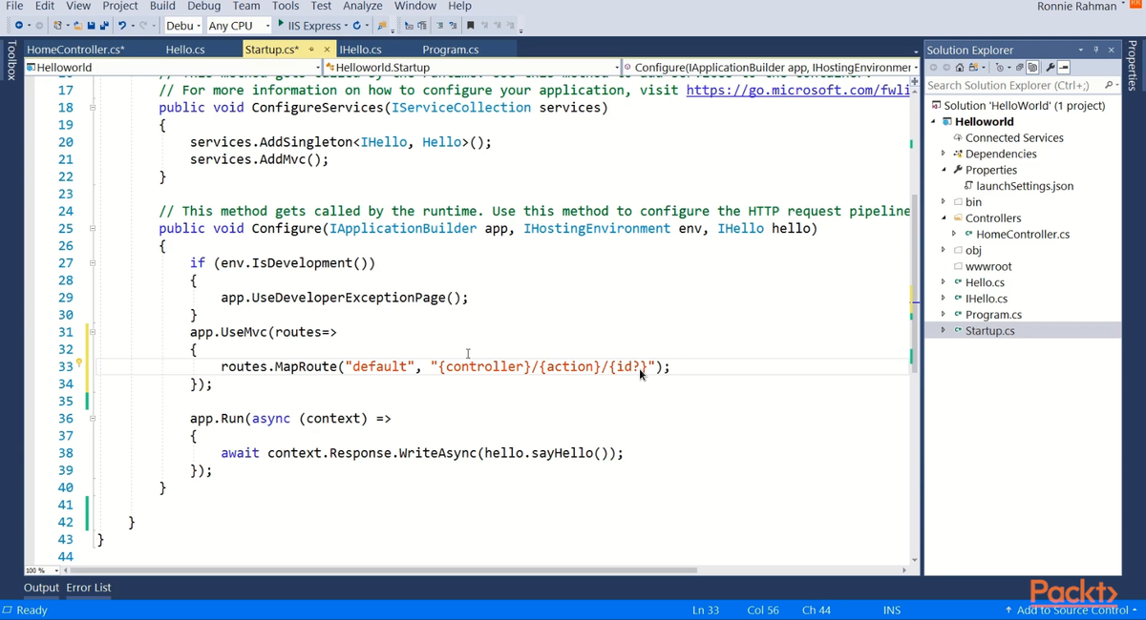Screen dimensions: 1146x620
Task: Collapse the if block at line 27
Action: click(x=93, y=263)
